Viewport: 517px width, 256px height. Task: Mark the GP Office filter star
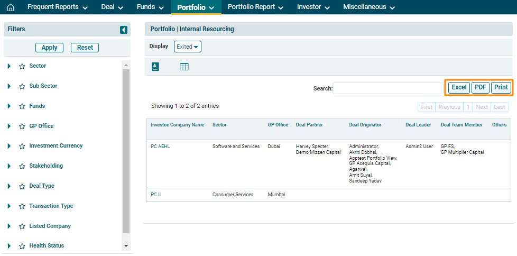click(22, 126)
